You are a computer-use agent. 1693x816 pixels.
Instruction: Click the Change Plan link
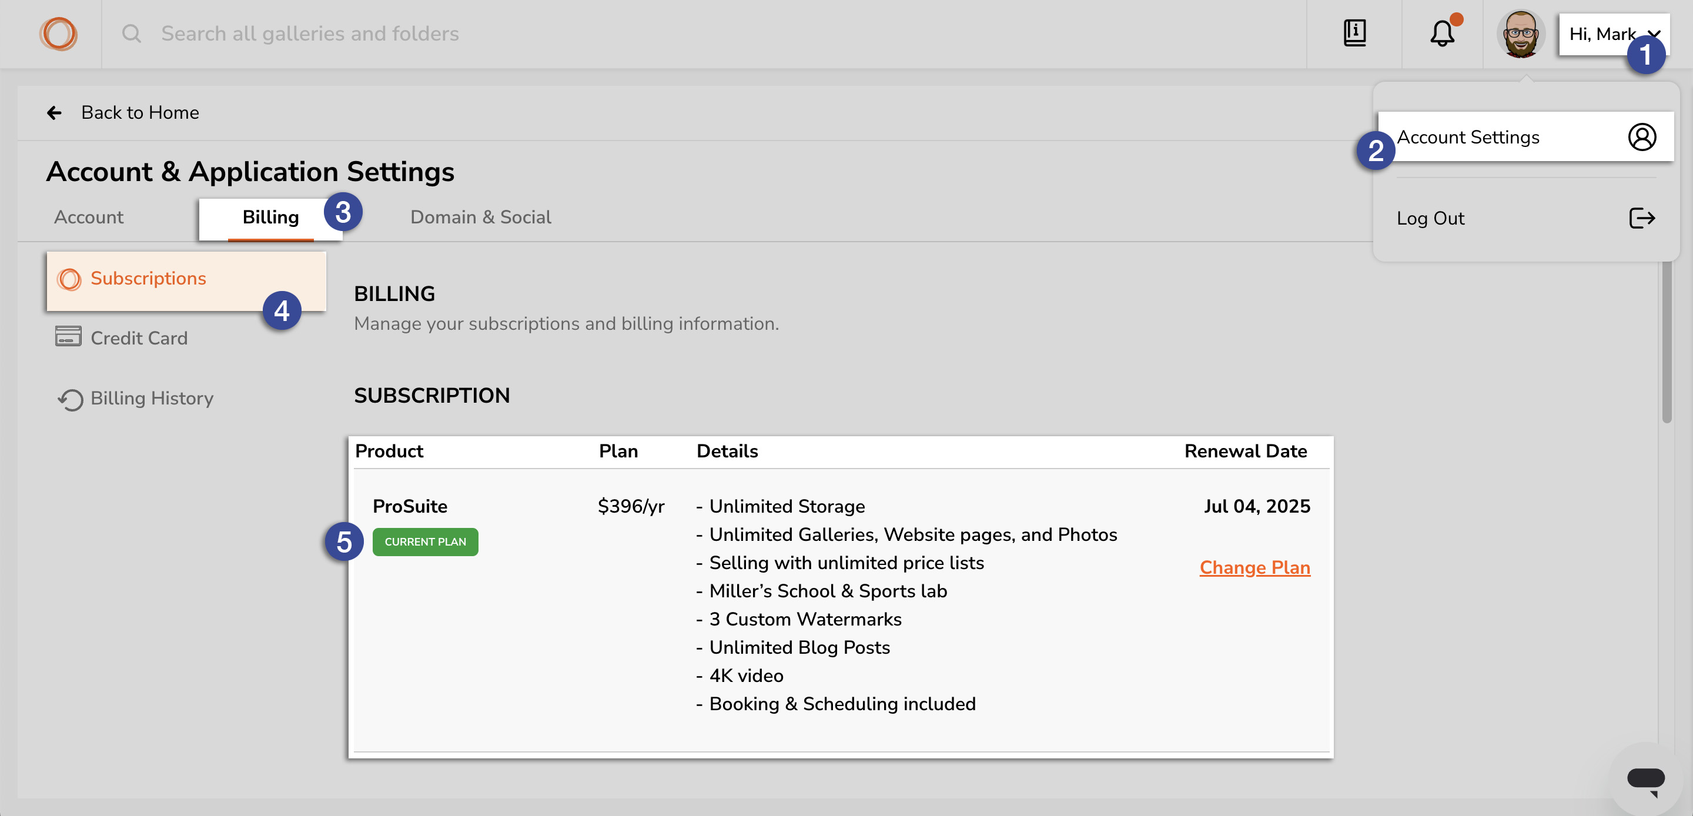pyautogui.click(x=1254, y=567)
